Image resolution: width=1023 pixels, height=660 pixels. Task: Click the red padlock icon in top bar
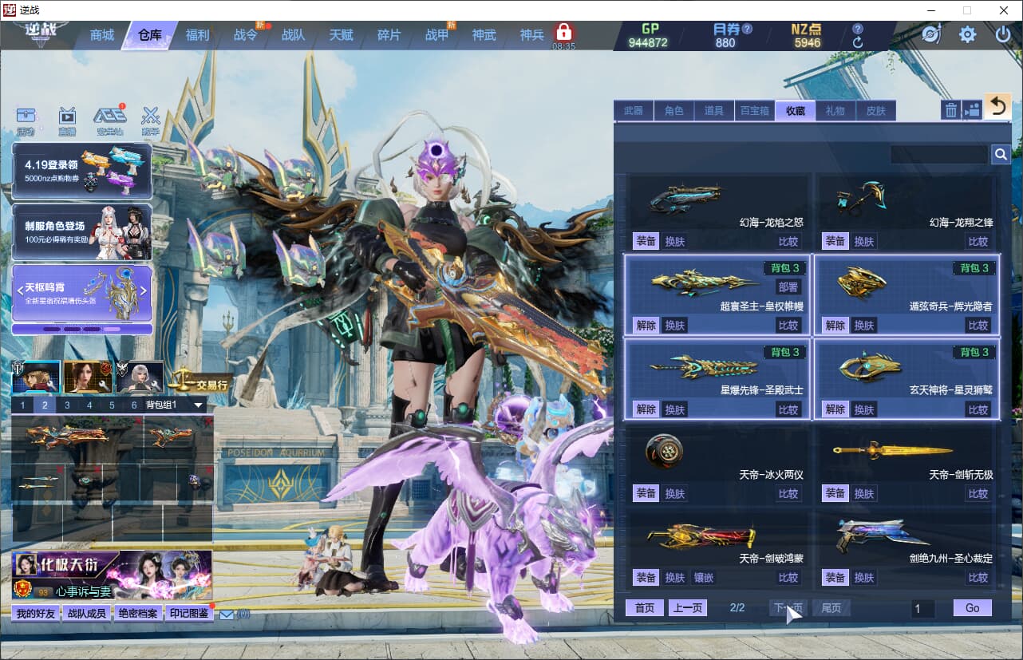point(564,33)
